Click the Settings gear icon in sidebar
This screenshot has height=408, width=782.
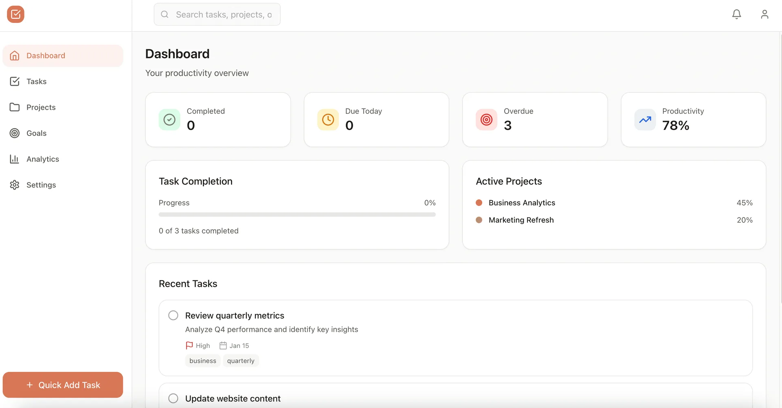coord(15,185)
